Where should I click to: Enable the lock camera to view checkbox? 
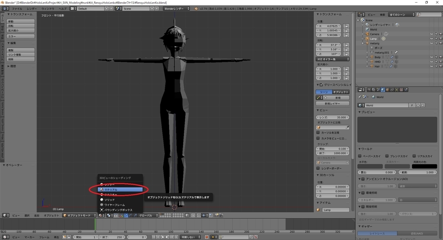point(318,138)
